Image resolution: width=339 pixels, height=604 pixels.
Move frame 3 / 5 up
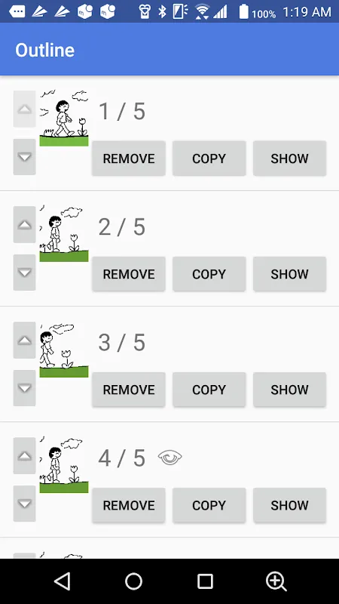[25, 341]
